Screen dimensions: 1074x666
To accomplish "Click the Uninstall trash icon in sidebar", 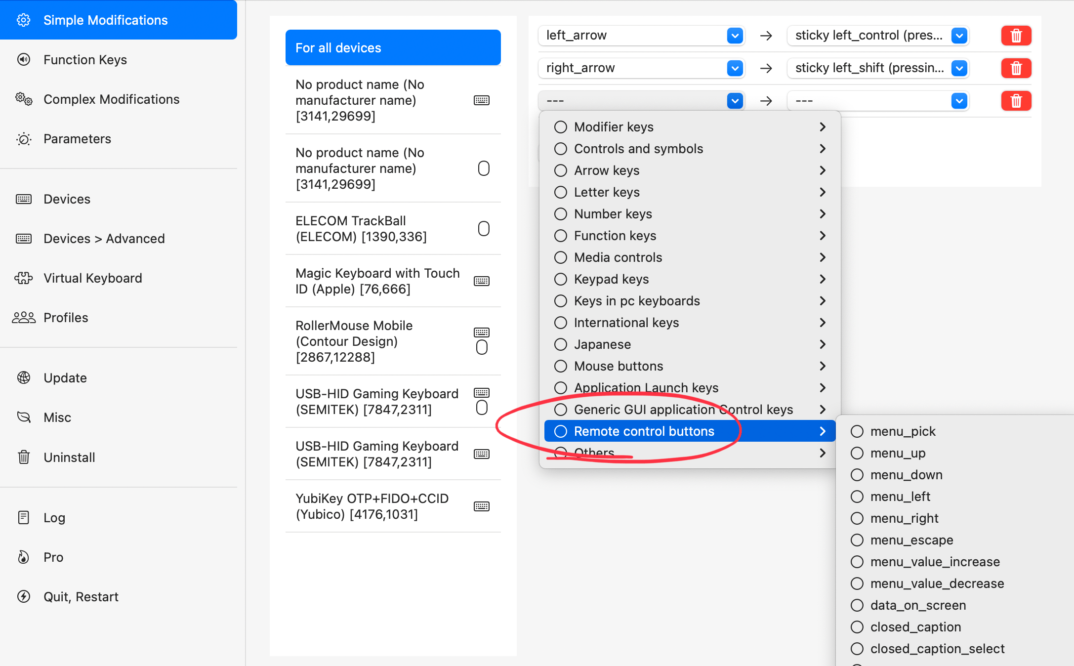I will [x=23, y=457].
